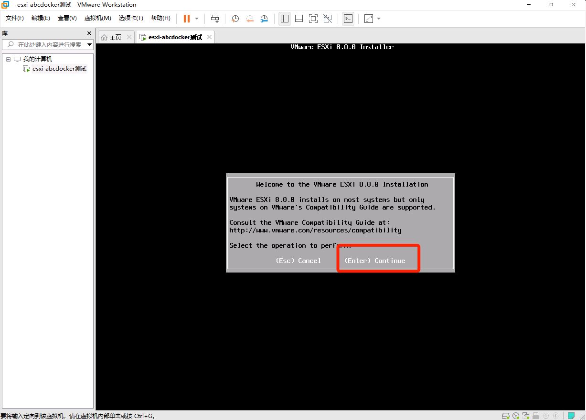This screenshot has width=586, height=420.
Task: Open the stretch display options dropdown arrow
Action: [x=379, y=19]
